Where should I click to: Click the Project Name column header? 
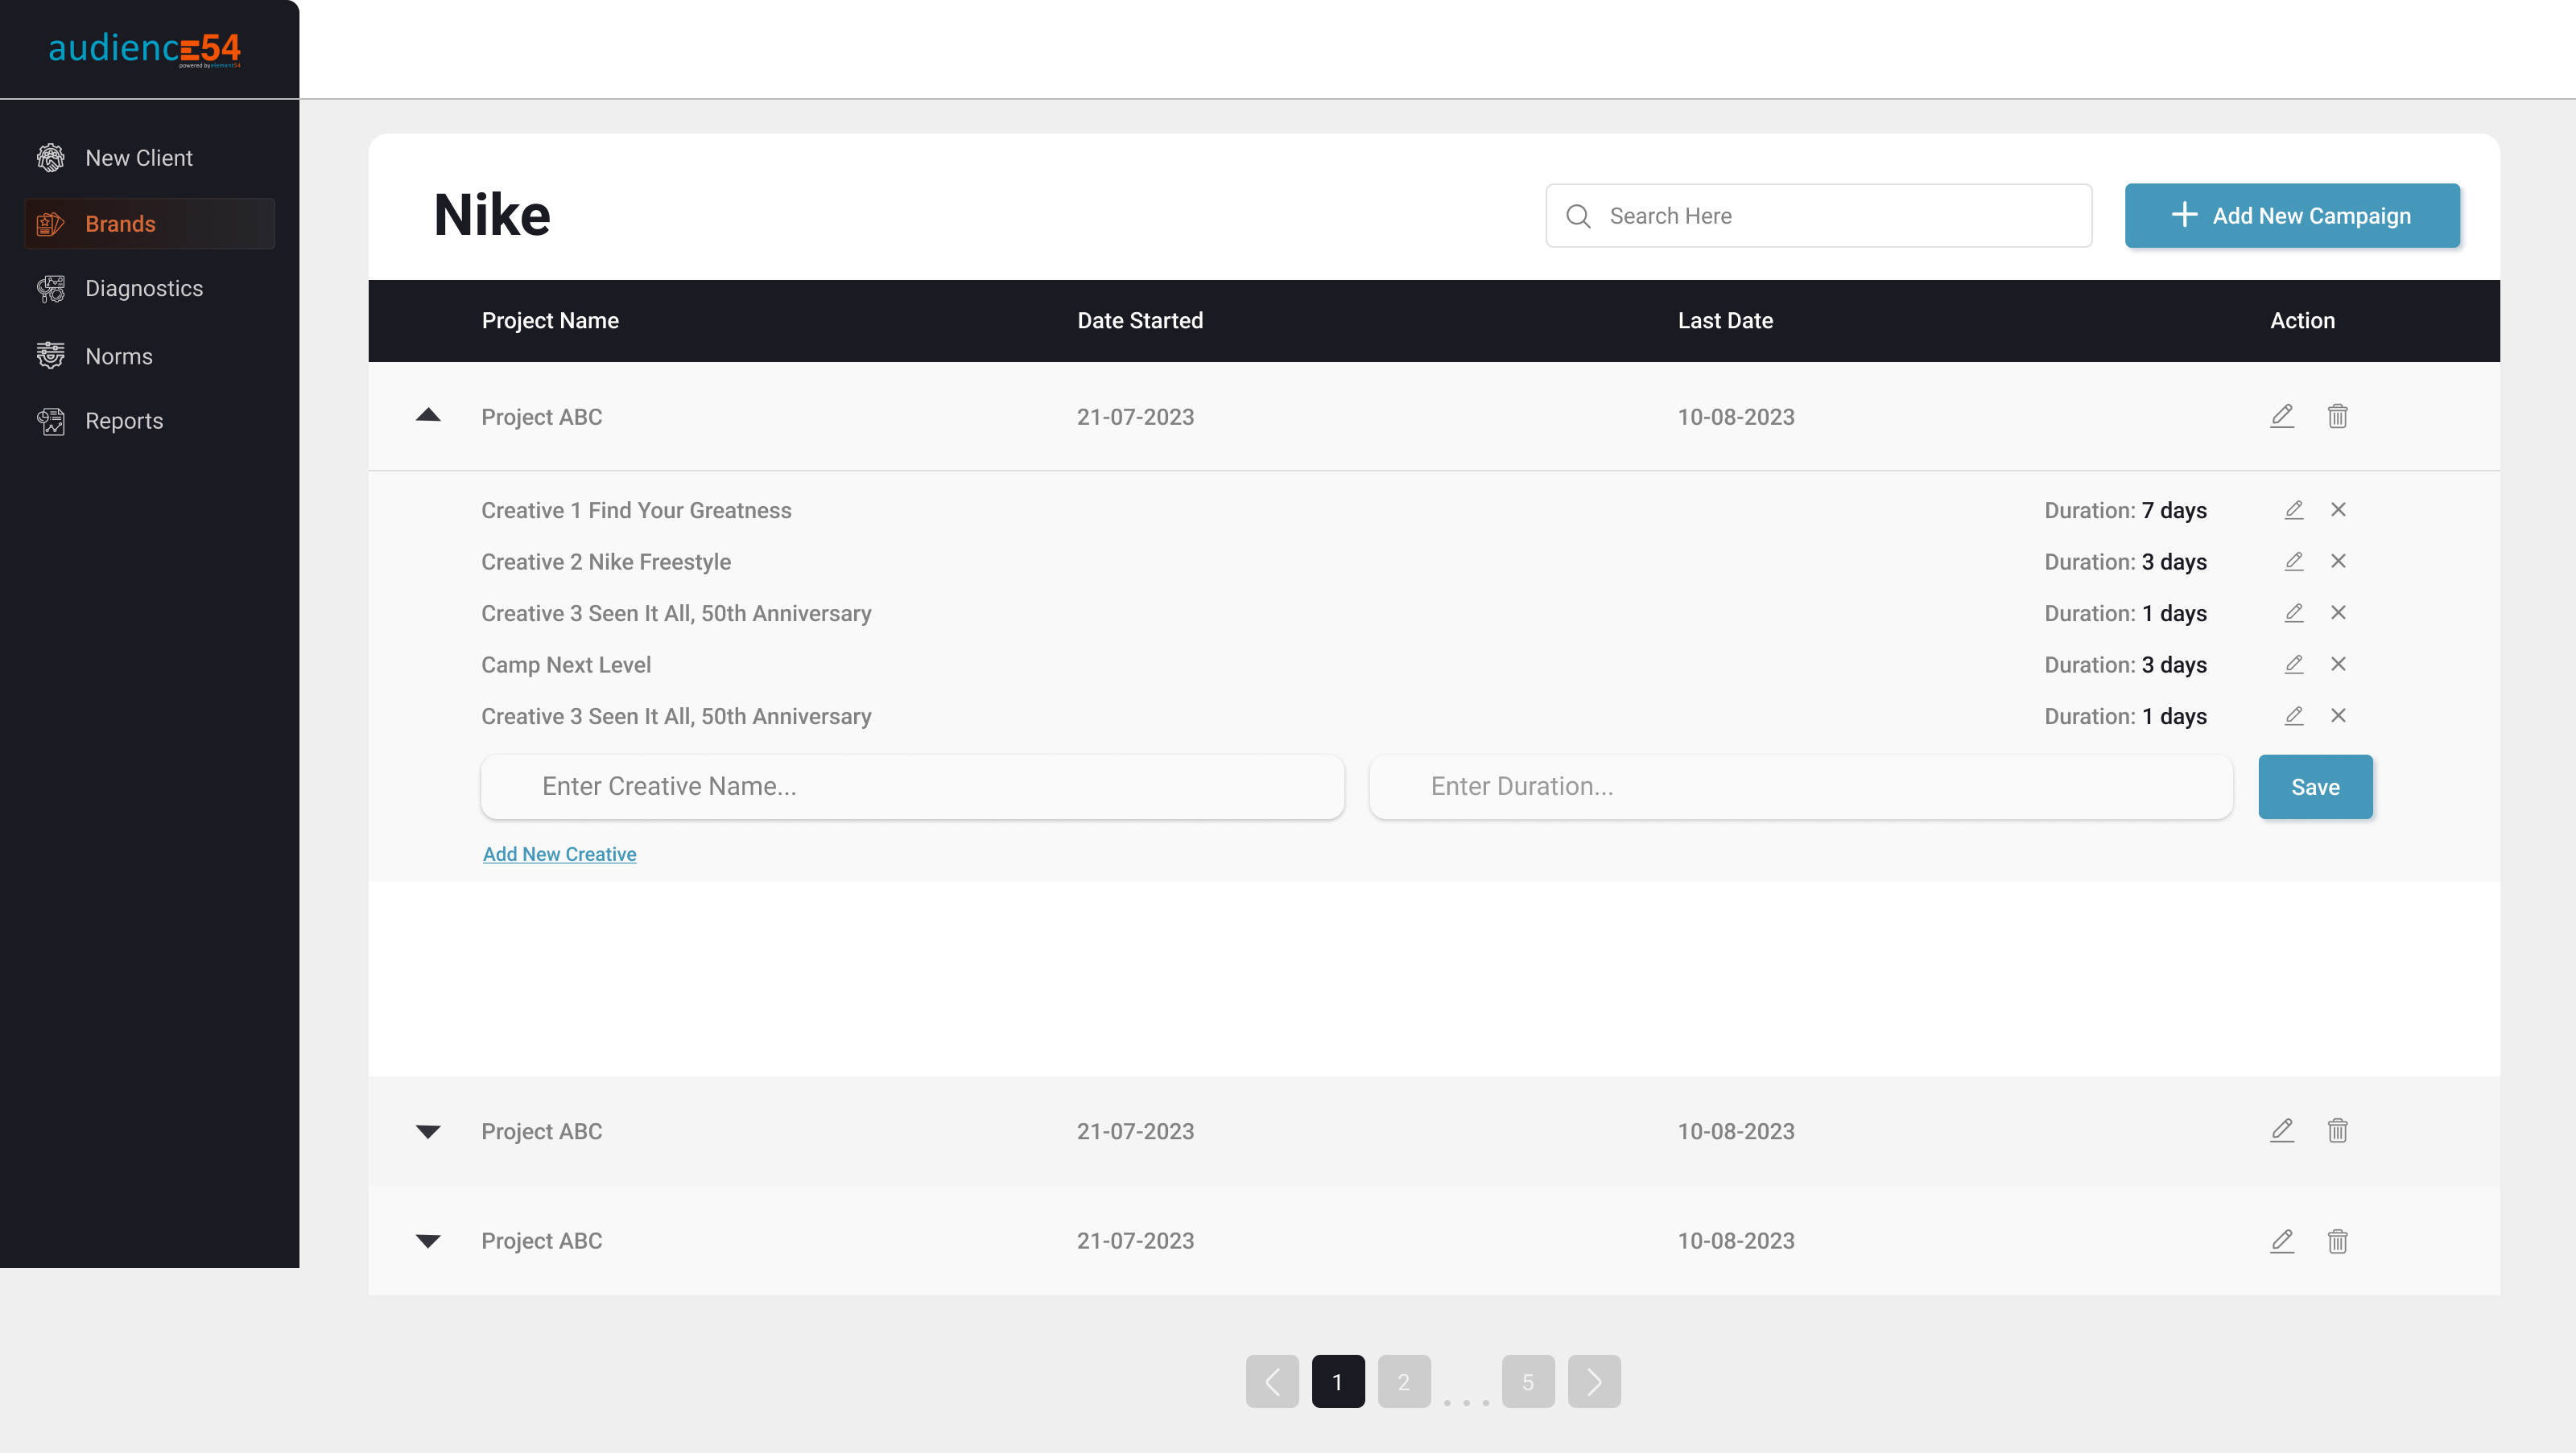[x=550, y=321]
